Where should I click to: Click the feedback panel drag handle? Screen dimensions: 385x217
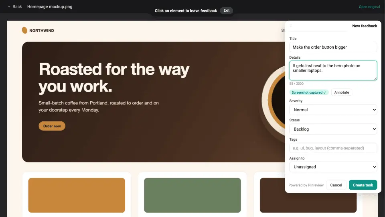(x=290, y=26)
